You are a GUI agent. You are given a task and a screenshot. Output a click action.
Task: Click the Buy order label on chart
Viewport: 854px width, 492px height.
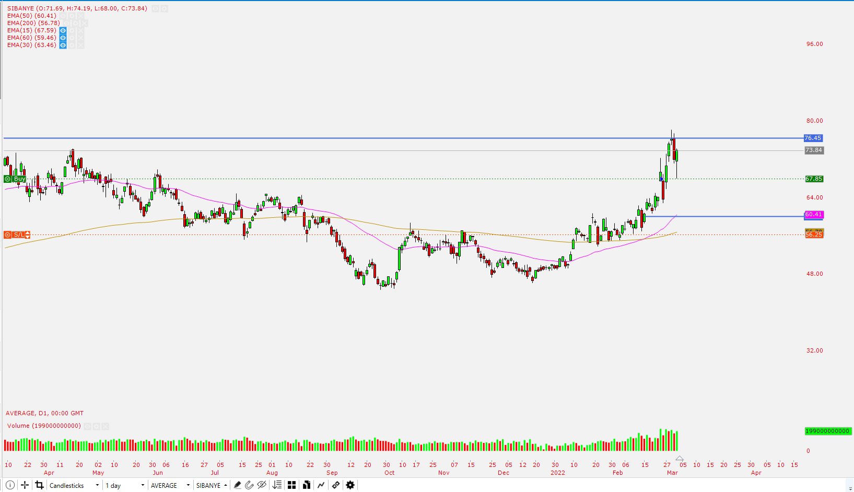click(19, 179)
